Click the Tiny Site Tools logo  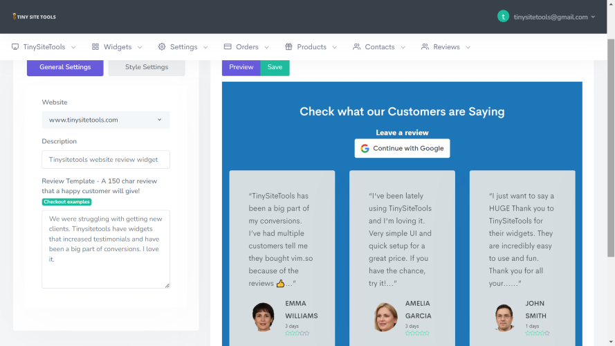pyautogui.click(x=34, y=17)
